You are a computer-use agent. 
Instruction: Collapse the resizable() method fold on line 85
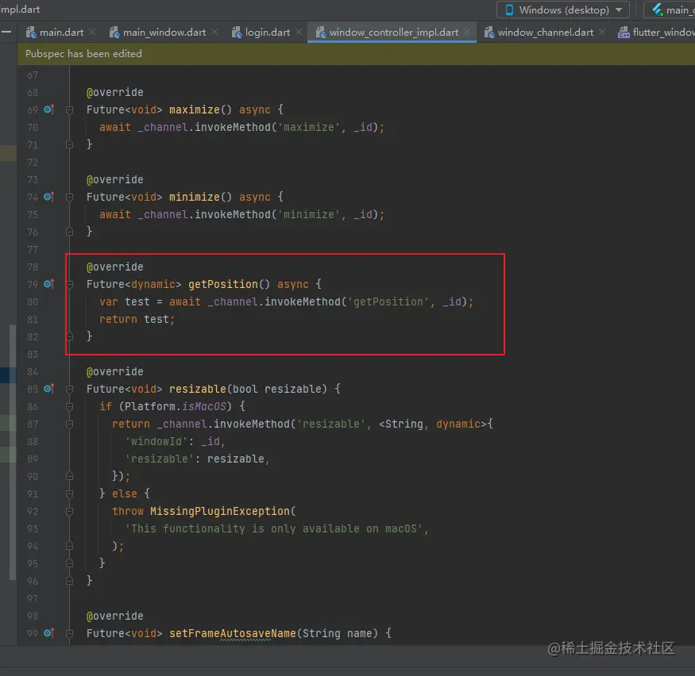(70, 389)
